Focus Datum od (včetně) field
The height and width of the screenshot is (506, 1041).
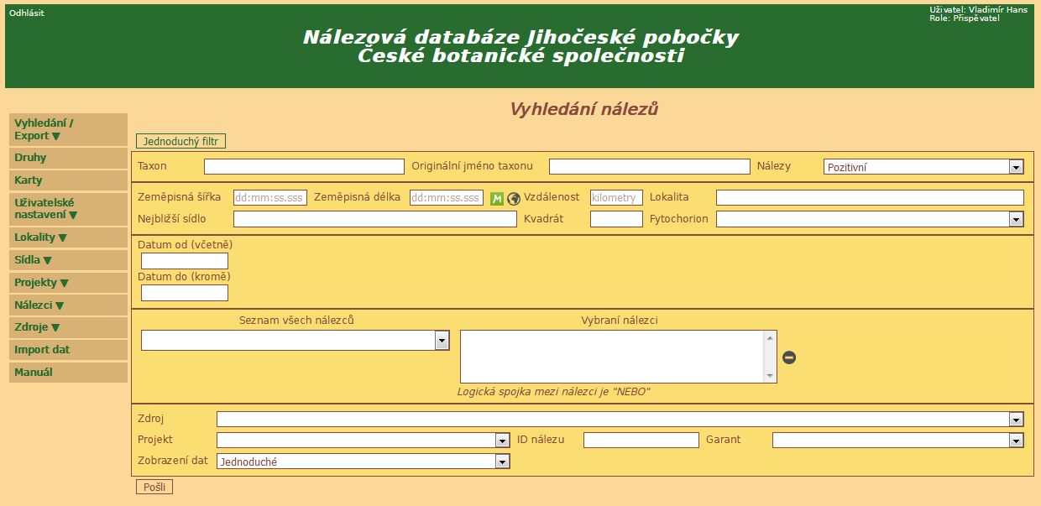[x=185, y=261]
